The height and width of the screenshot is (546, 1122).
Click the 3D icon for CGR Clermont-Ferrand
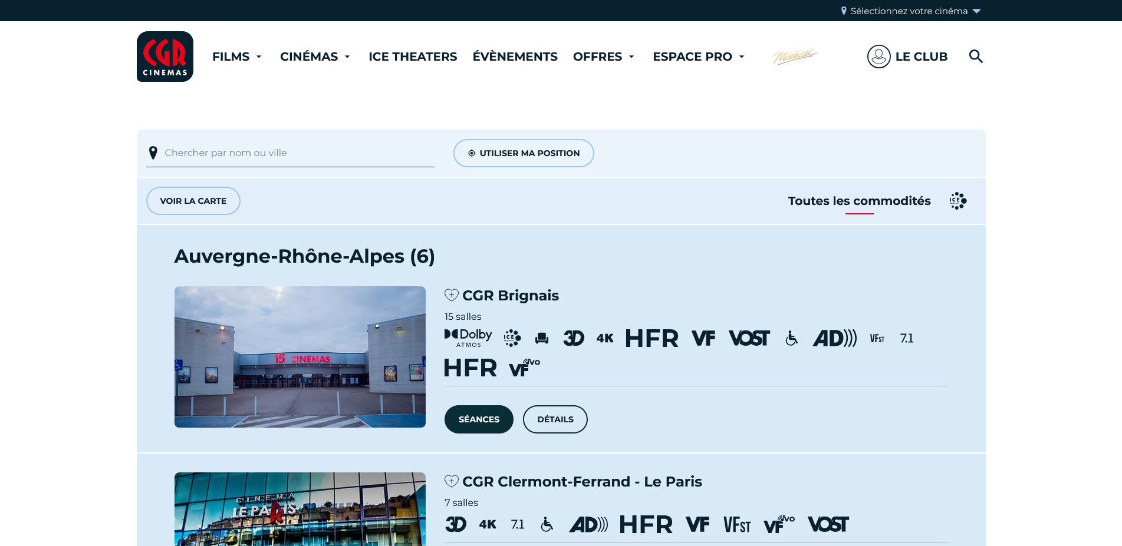(456, 524)
